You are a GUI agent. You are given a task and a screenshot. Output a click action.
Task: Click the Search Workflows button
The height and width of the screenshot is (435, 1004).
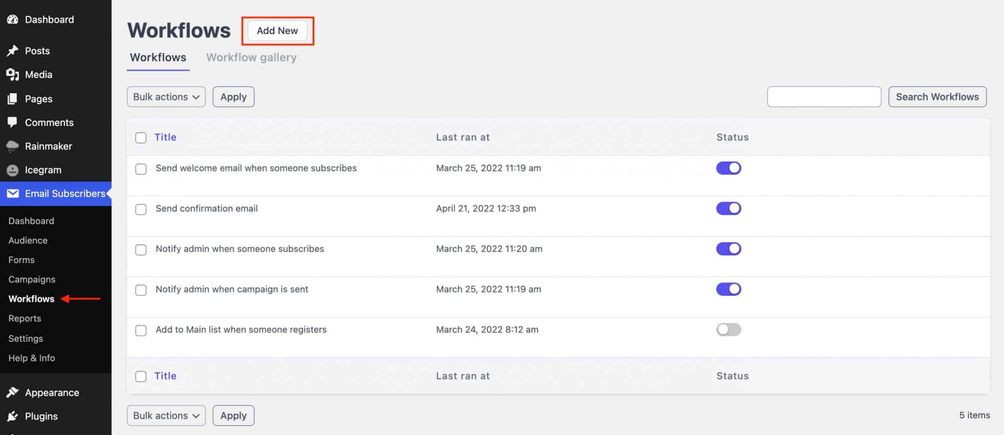937,96
